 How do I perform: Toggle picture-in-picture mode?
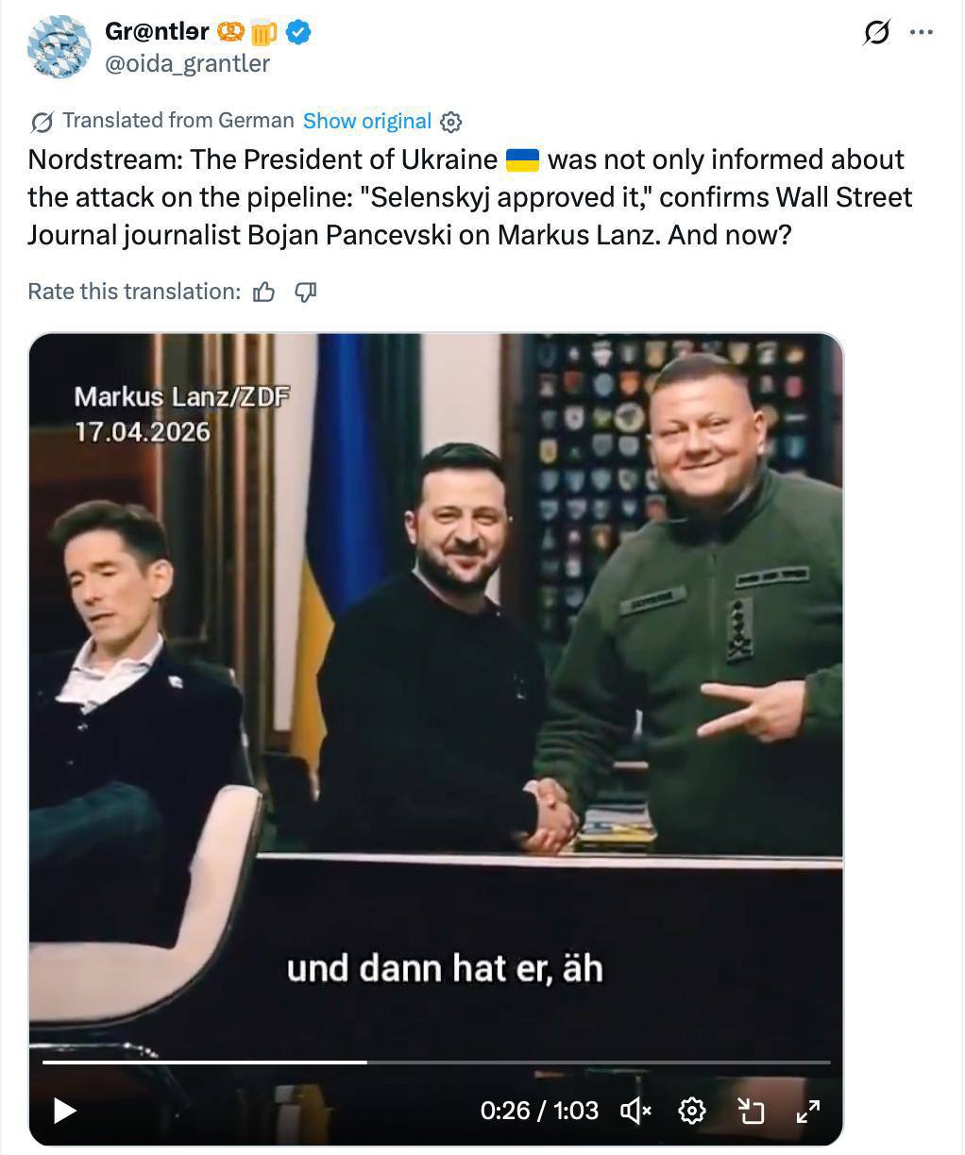tap(750, 1111)
